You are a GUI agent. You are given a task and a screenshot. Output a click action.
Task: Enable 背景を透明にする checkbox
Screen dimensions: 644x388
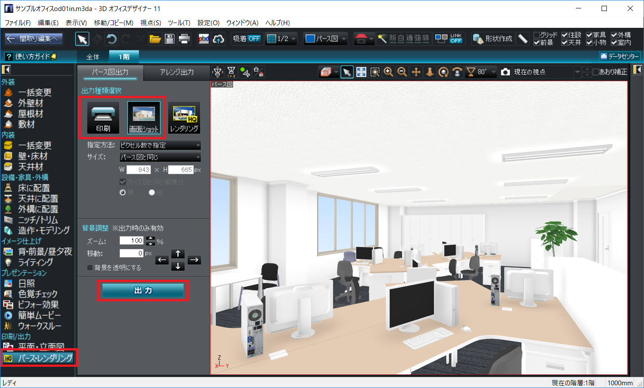(x=90, y=267)
